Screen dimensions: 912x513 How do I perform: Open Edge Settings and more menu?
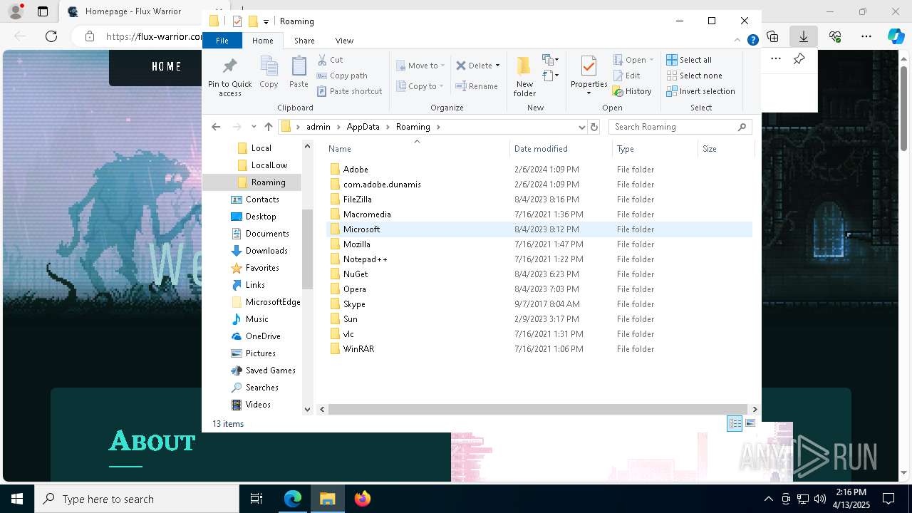pos(866,36)
